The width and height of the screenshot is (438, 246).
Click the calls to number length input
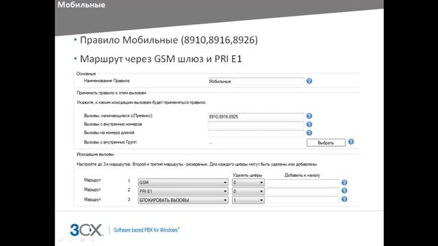[x=256, y=133]
